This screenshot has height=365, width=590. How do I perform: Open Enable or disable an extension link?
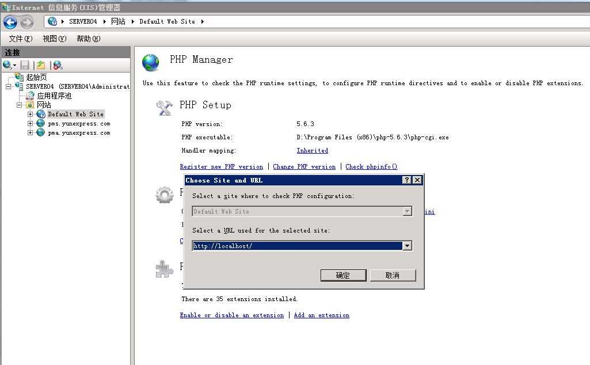[232, 315]
